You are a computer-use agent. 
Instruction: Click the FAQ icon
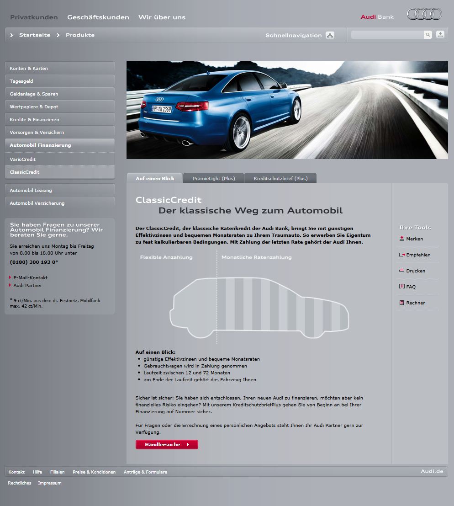coord(402,286)
